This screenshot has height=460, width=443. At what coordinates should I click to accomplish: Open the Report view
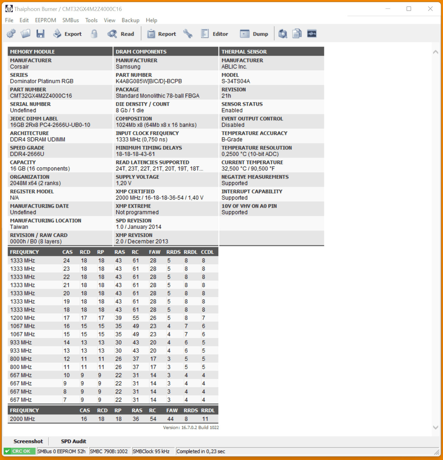pyautogui.click(x=162, y=34)
